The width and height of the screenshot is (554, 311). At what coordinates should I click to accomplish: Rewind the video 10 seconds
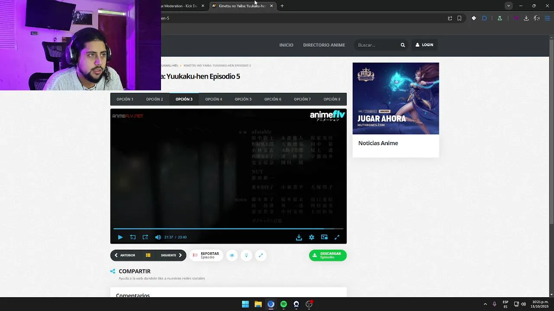pos(133,237)
